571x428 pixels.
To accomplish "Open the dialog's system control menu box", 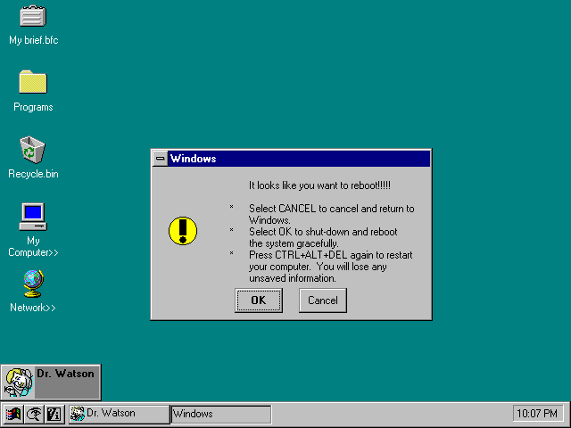I will click(x=161, y=159).
